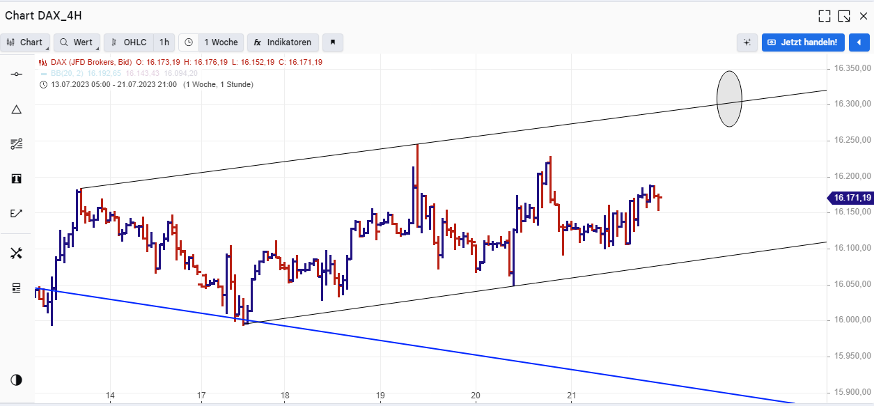Click the sparkle icon button
Image resolution: width=874 pixels, height=406 pixels.
tap(747, 42)
